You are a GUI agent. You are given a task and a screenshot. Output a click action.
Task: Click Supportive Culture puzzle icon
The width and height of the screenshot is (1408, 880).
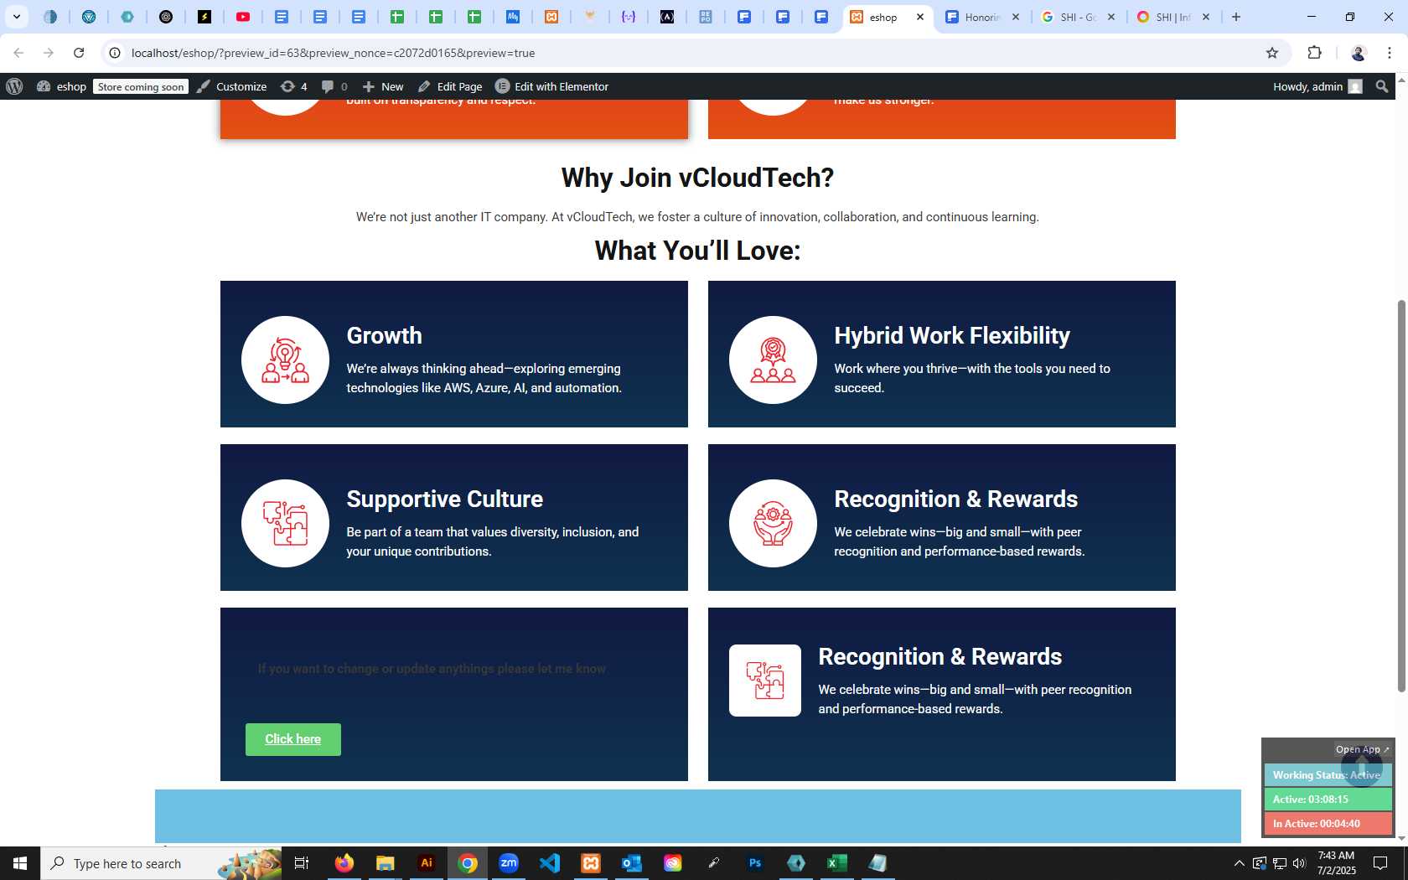point(285,524)
